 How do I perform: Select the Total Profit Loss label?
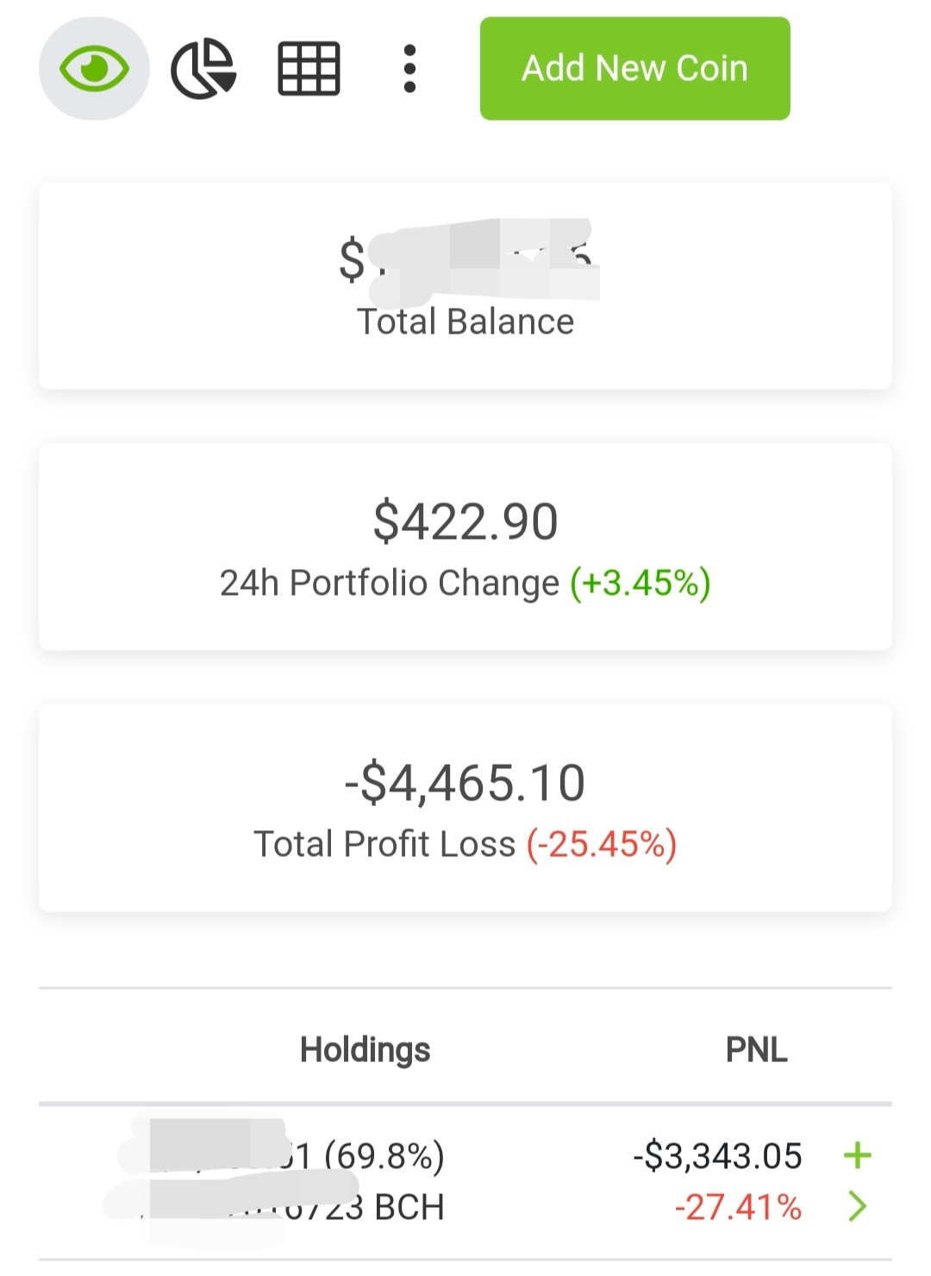pyautogui.click(x=384, y=844)
